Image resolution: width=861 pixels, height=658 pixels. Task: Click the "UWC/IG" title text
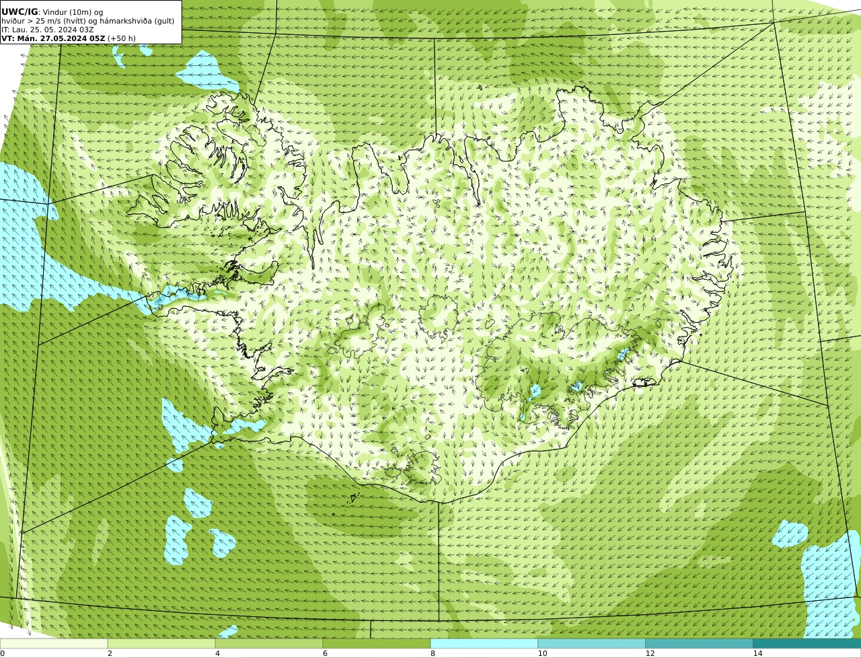tap(20, 12)
